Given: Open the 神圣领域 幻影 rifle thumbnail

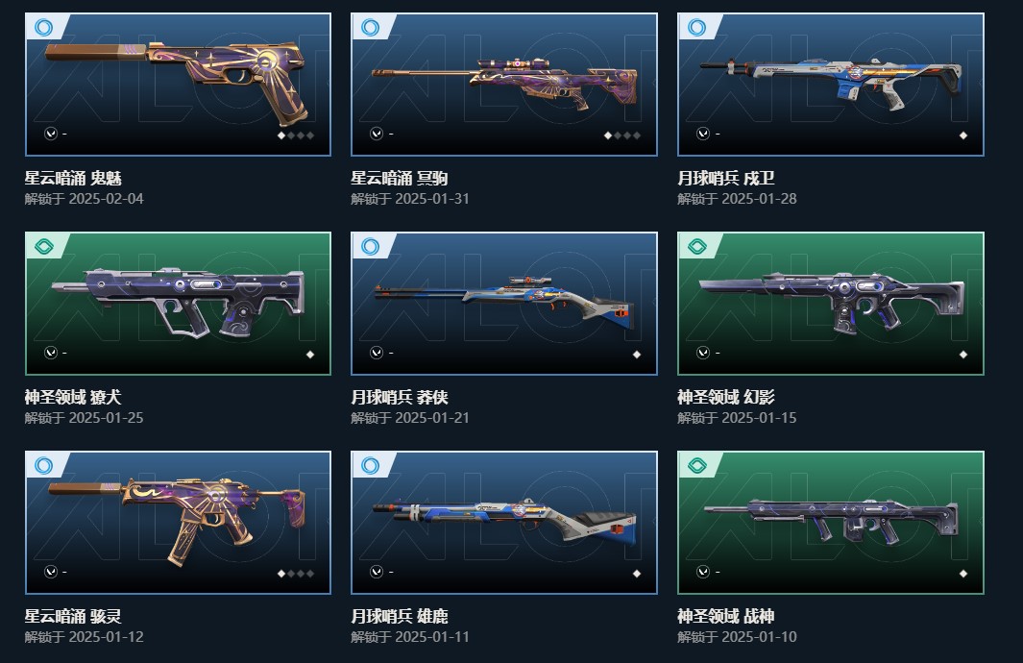Looking at the screenshot, I should coord(831,304).
